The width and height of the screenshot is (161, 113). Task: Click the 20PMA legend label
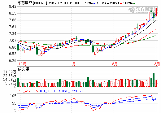pyautogui.click(x=115, y=3)
